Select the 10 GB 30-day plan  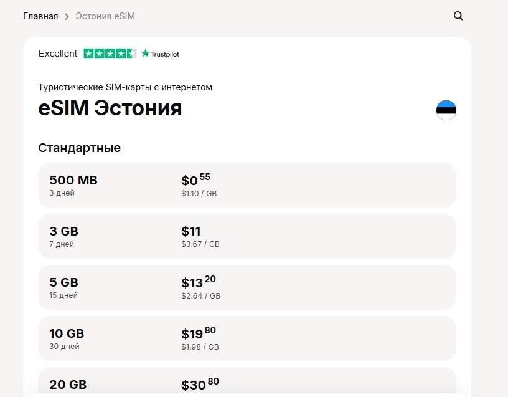(x=247, y=338)
